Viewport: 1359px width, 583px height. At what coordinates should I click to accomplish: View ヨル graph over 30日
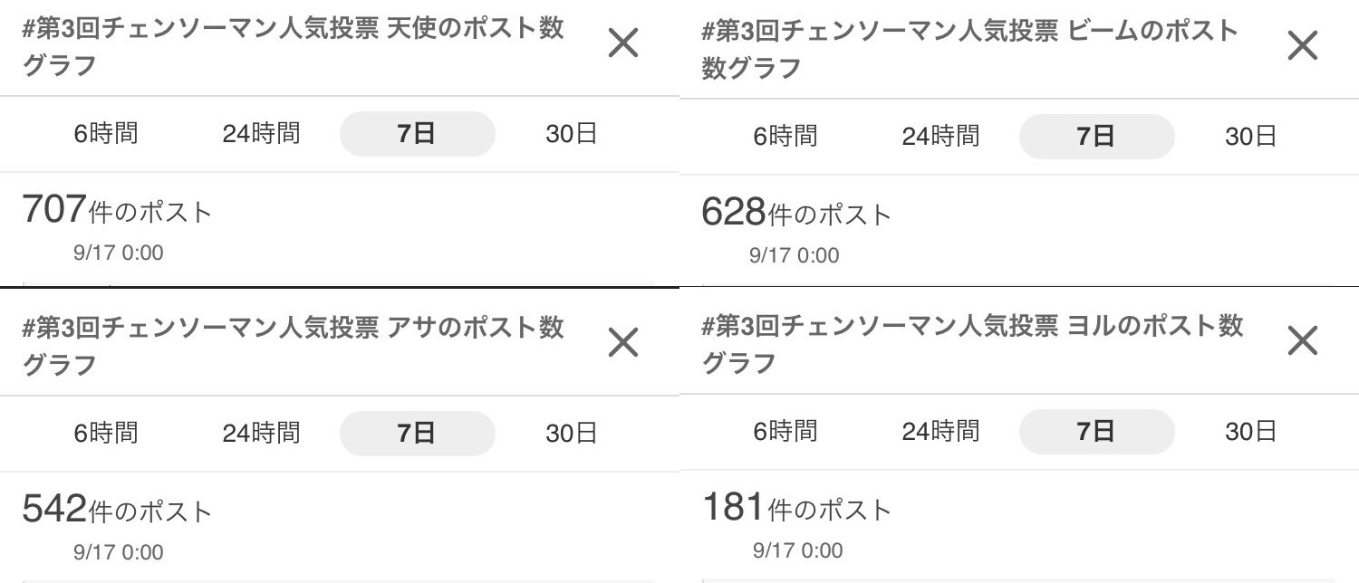tap(1251, 432)
